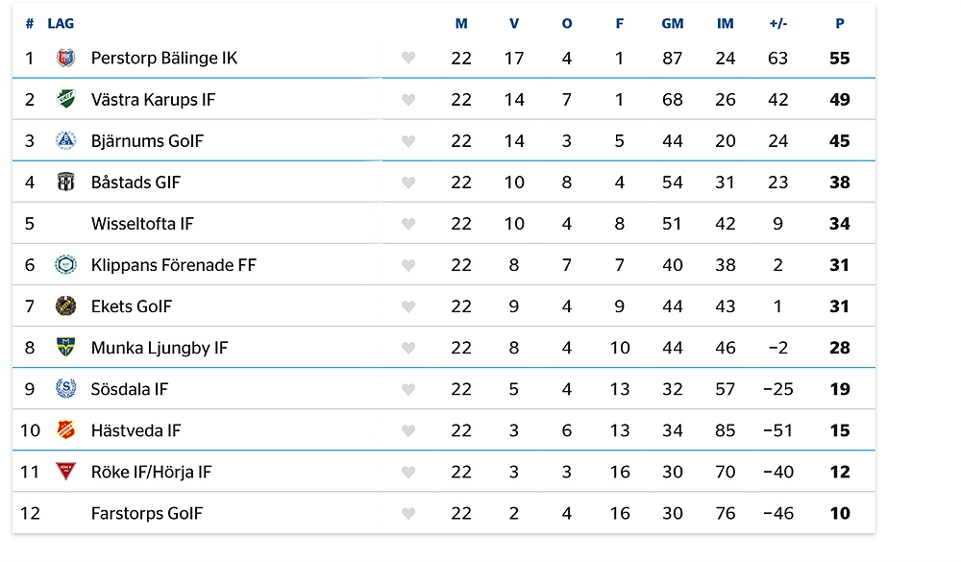Click the LAG column header
The width and height of the screenshot is (961, 562).
61,23
